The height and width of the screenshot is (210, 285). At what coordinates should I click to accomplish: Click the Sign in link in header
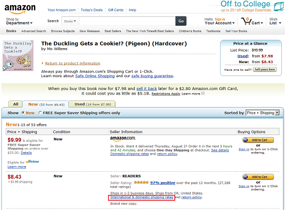(220, 19)
